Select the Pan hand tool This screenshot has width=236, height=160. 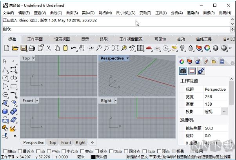[x=82, y=48]
